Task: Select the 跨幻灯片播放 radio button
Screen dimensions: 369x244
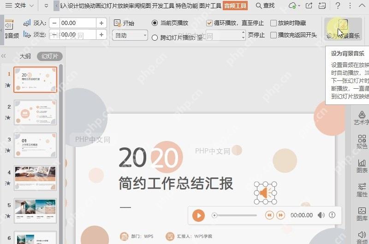Action: [x=155, y=37]
